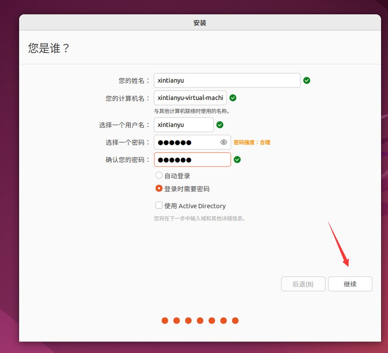Click the green checkmark beside the name field
388x353 pixels.
(307, 80)
